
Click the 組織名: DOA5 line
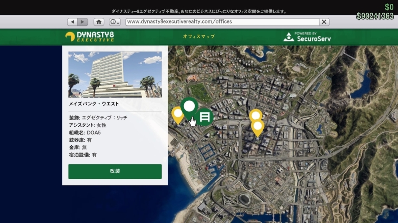click(x=85, y=133)
